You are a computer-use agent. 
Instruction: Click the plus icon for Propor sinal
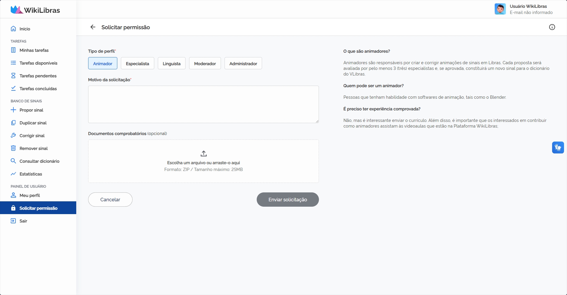pyautogui.click(x=13, y=110)
